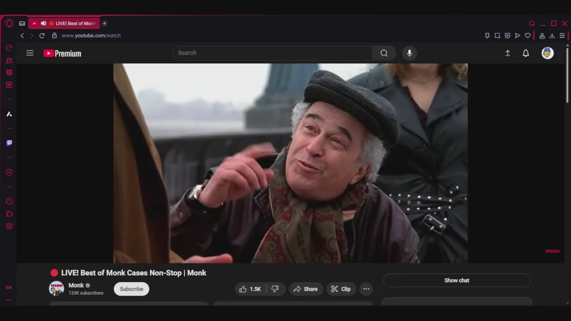Screen dimensions: 571x321
Task: Open the Downloads toolbar icon
Action: pos(552,36)
